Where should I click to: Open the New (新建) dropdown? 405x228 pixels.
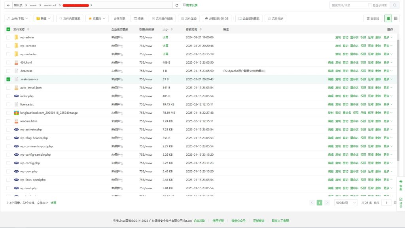point(44,18)
